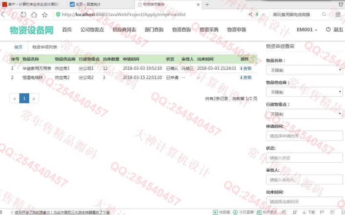345x215 pixels.
Task: Focus the 申请时间 date input
Action: [x=304, y=136]
